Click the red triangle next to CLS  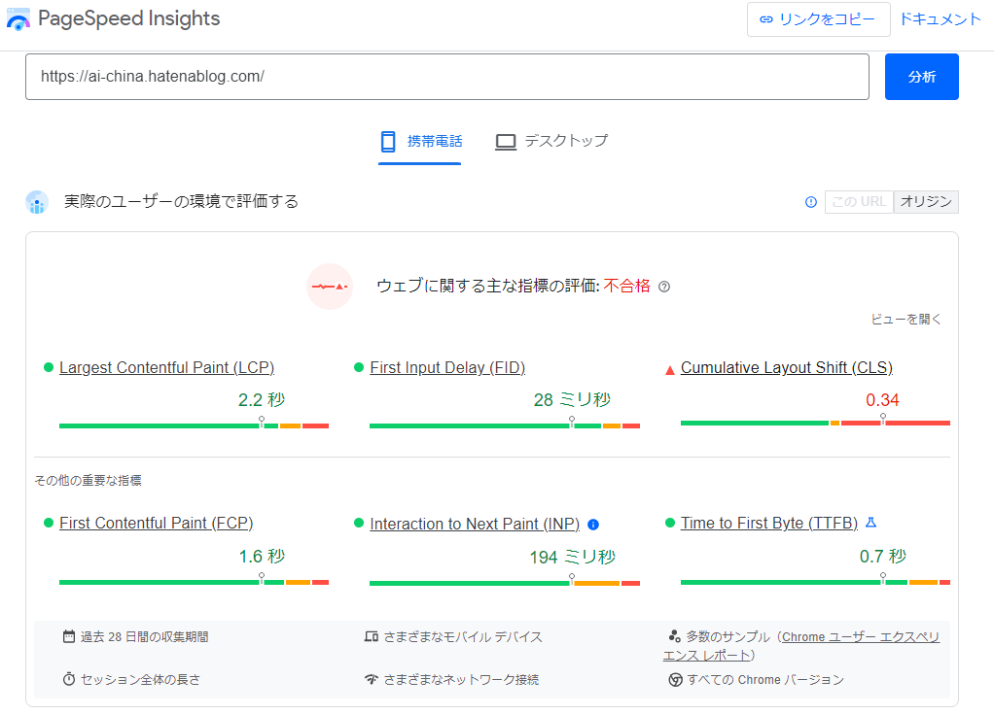[x=669, y=370]
